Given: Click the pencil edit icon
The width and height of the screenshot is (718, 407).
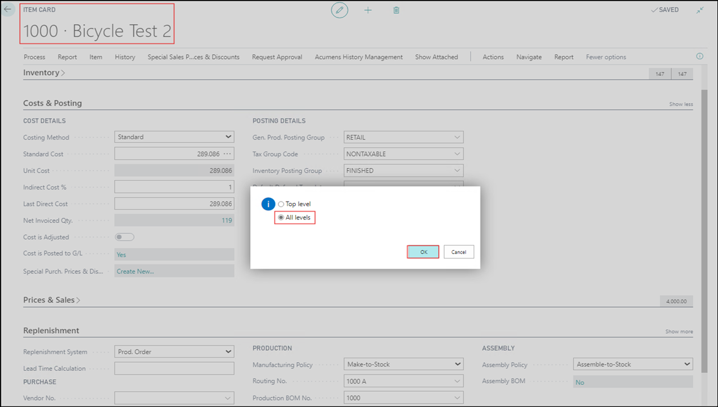Looking at the screenshot, I should (339, 10).
